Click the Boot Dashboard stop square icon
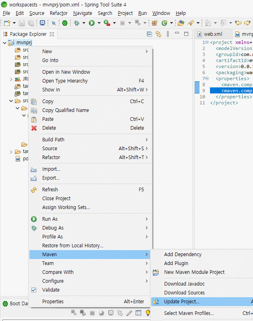Image resolution: width=253 pixels, height=321 pixels. [x=92, y=313]
